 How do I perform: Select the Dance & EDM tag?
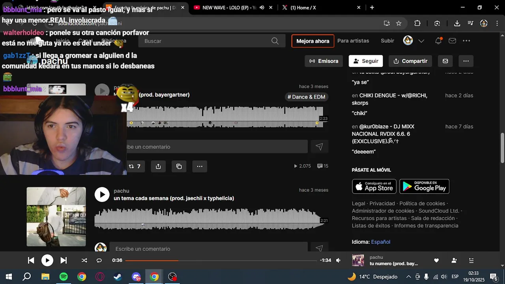pos(306,97)
